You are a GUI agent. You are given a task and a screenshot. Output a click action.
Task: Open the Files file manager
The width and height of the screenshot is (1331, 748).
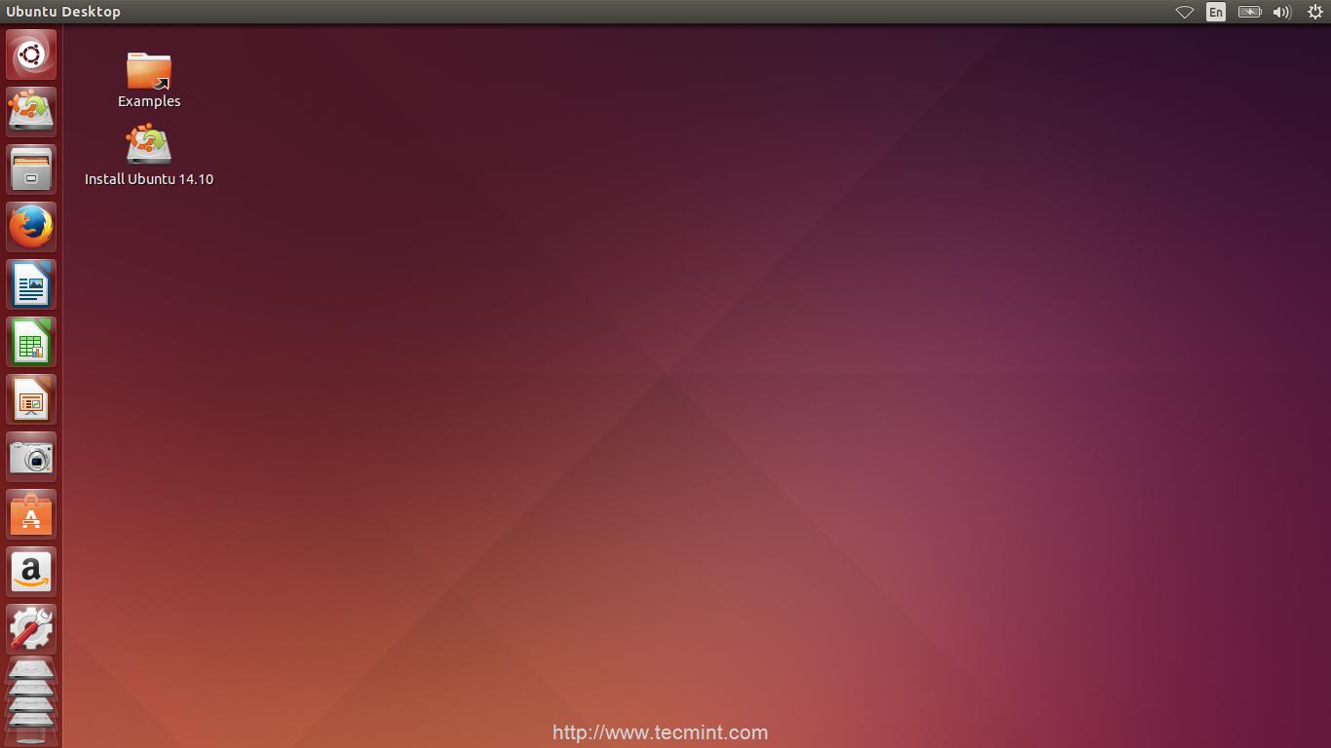click(31, 168)
